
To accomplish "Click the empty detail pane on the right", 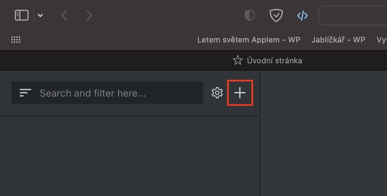I will tap(324, 134).
